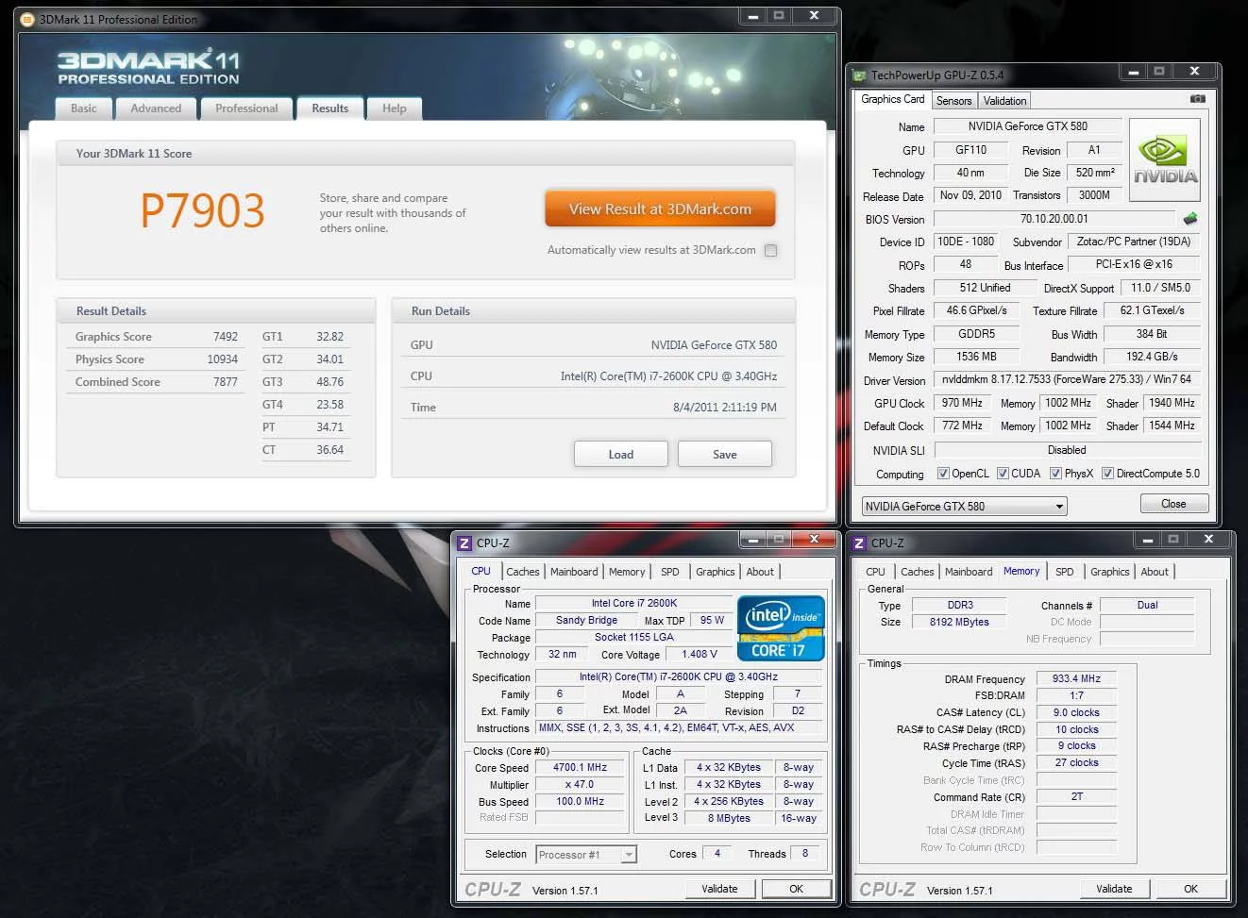Click the run Time value 8/4/2011 2:11:19 PM
This screenshot has height=918, width=1248.
[x=725, y=408]
